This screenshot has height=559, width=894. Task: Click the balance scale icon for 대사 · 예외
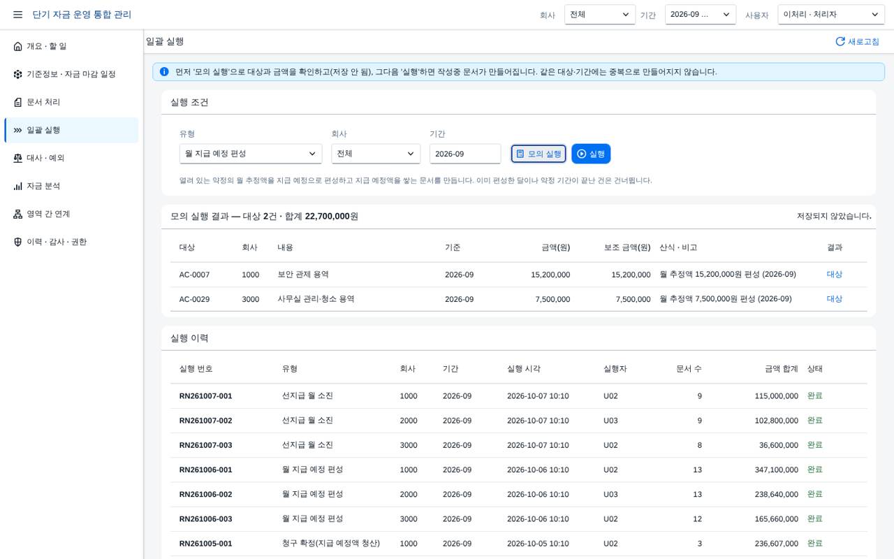tap(18, 158)
